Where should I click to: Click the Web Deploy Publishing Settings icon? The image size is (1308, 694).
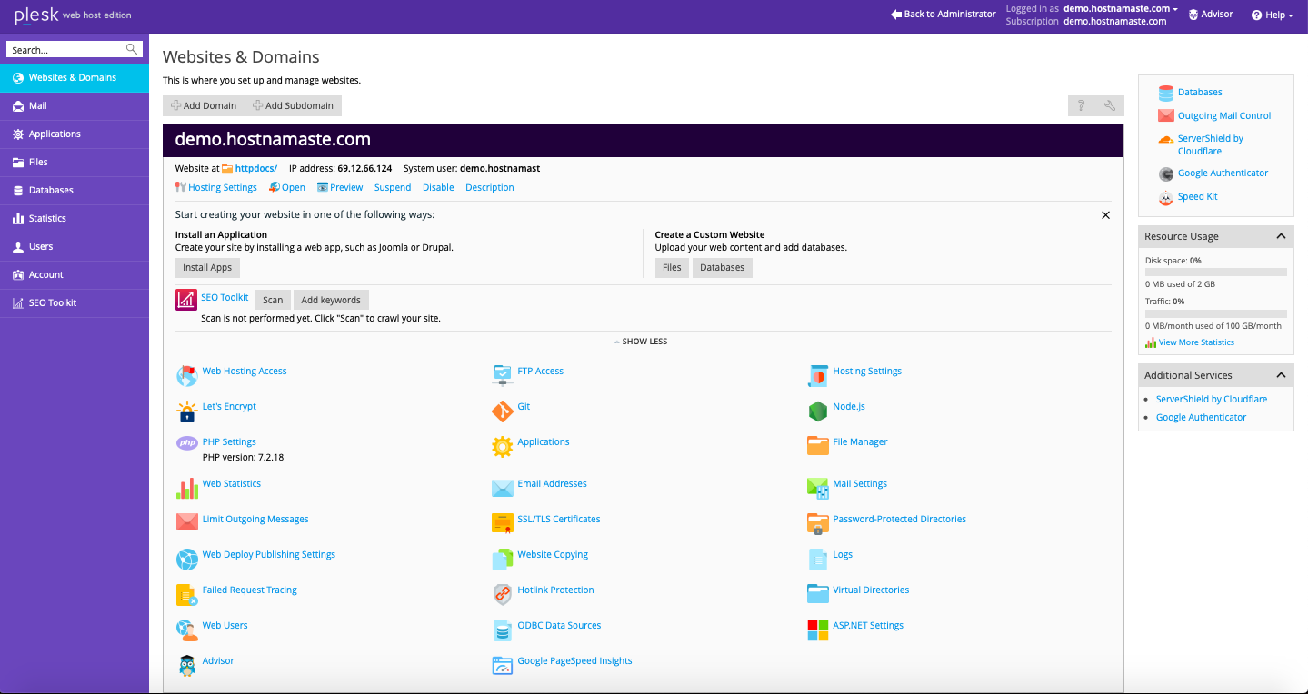click(x=186, y=559)
